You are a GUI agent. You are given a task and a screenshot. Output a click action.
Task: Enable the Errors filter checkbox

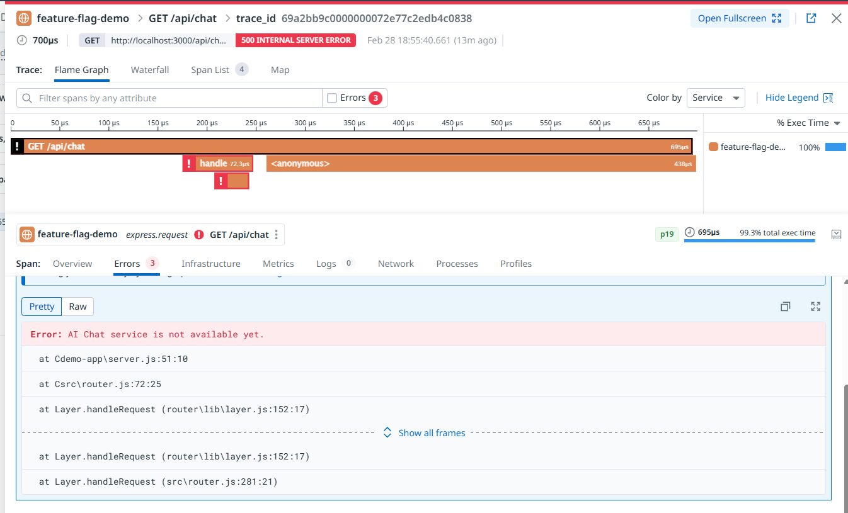332,98
